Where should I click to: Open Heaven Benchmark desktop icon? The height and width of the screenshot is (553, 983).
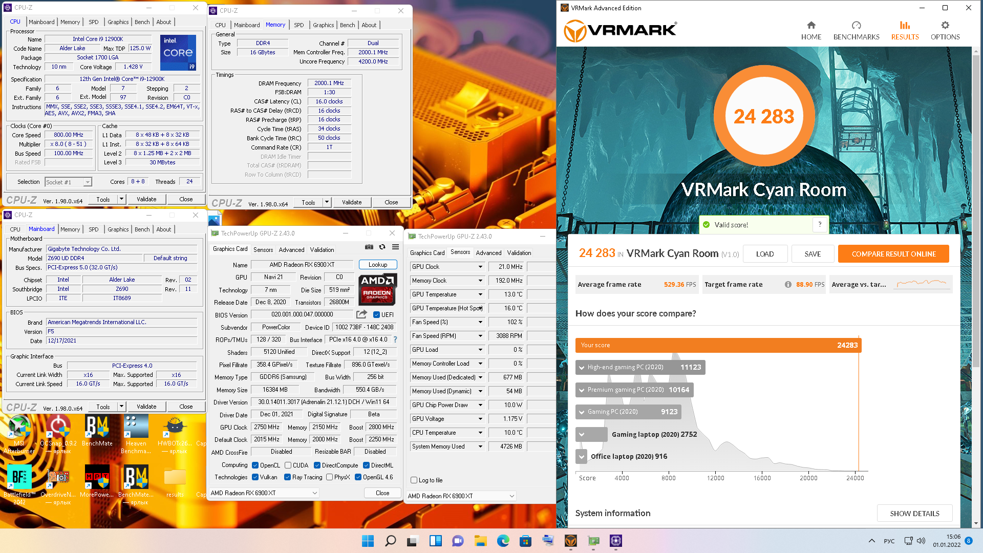pyautogui.click(x=136, y=434)
